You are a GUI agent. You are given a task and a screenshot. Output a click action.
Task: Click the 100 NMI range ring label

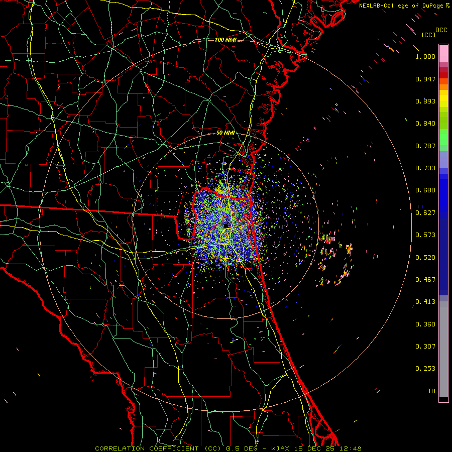[x=225, y=40]
